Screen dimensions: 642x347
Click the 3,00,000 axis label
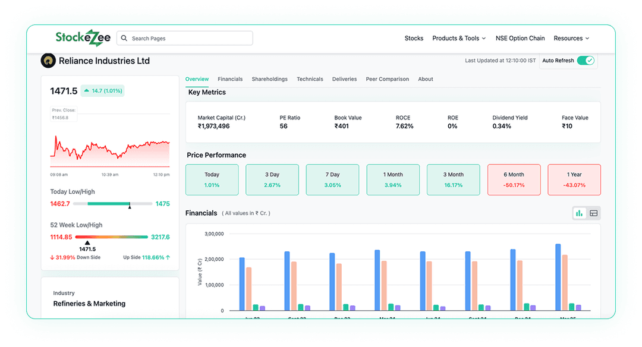click(x=214, y=234)
